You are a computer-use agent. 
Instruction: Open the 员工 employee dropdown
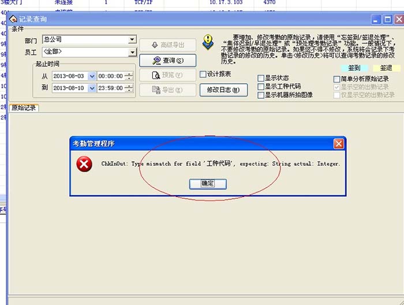pyautogui.click(x=132, y=53)
